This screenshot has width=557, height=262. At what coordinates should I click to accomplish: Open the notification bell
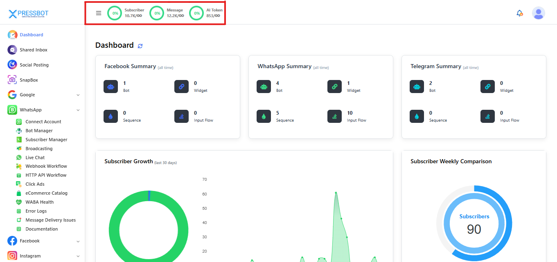click(519, 13)
